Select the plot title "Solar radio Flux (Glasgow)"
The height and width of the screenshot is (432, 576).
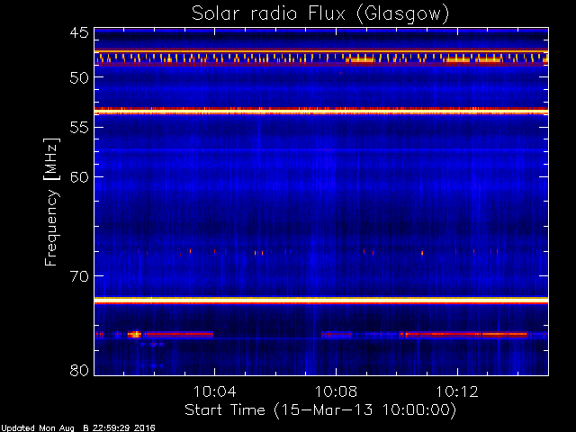(320, 14)
